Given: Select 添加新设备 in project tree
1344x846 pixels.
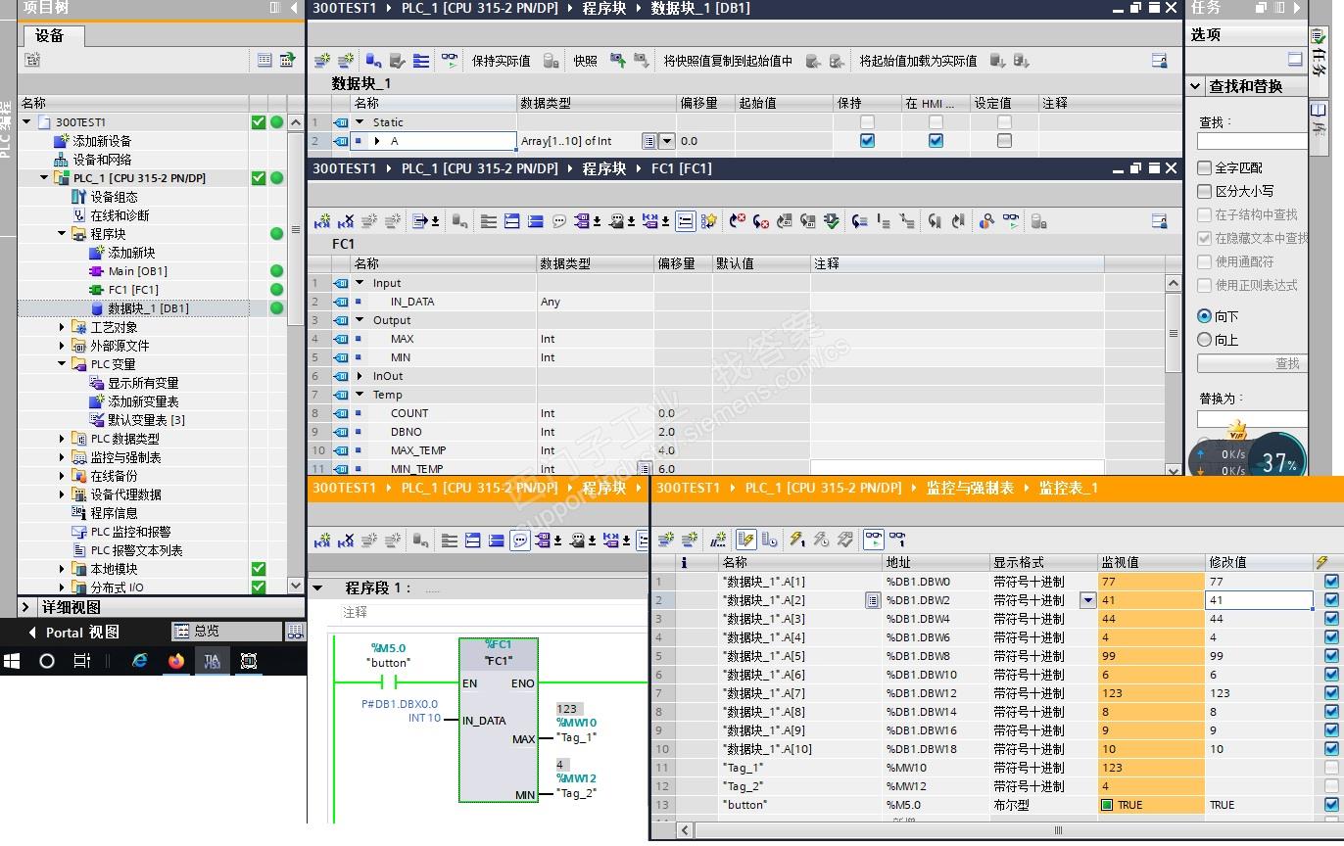Looking at the screenshot, I should pyautogui.click(x=101, y=141).
